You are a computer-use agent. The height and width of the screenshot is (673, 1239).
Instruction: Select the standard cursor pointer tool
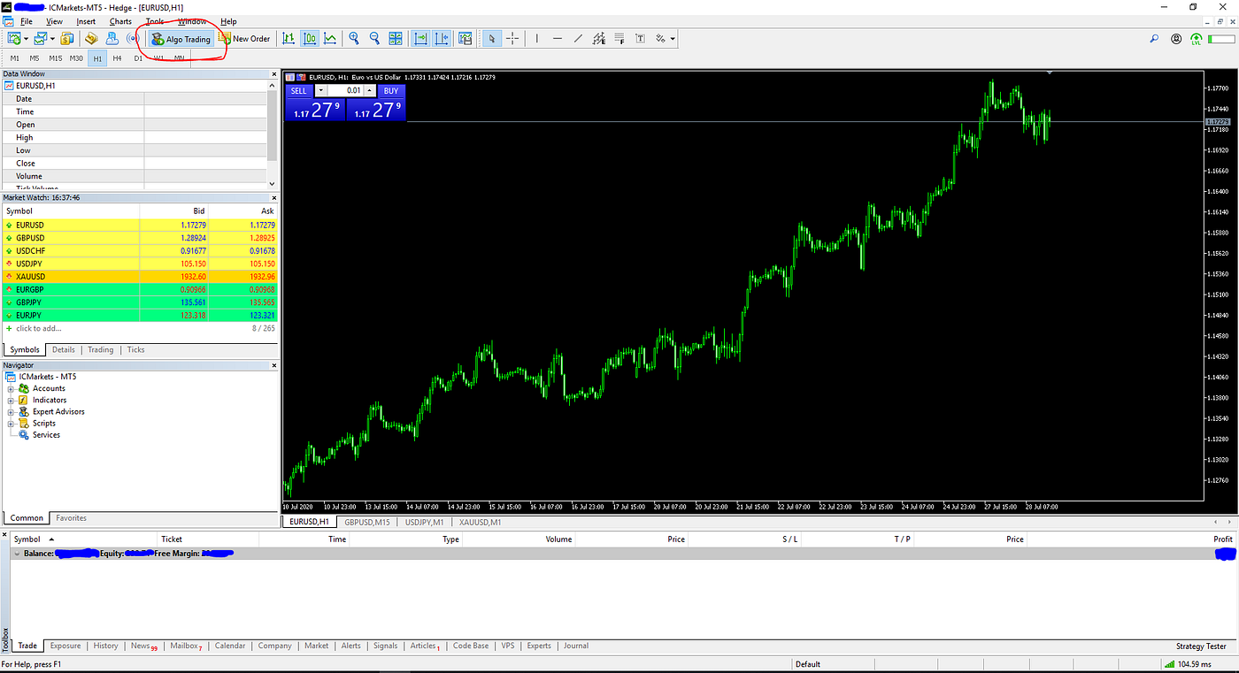click(491, 38)
